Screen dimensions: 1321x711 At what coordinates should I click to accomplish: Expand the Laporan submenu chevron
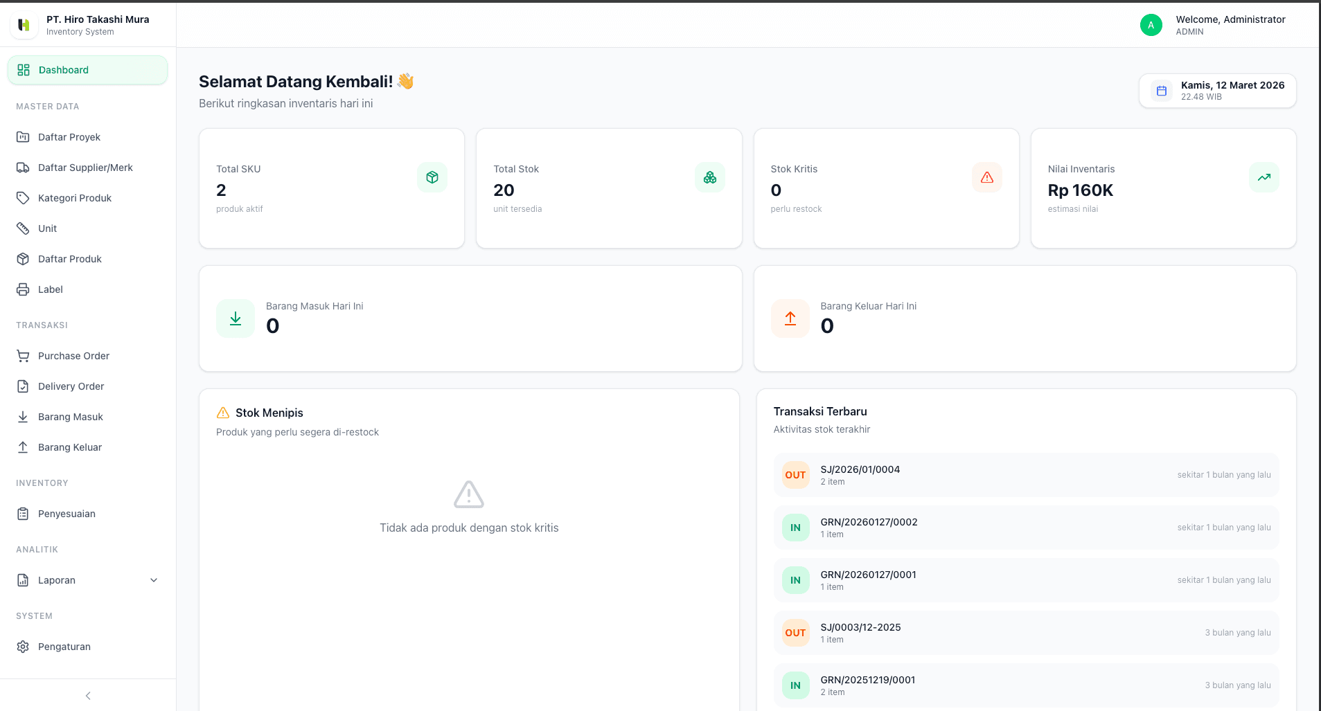[x=154, y=580]
